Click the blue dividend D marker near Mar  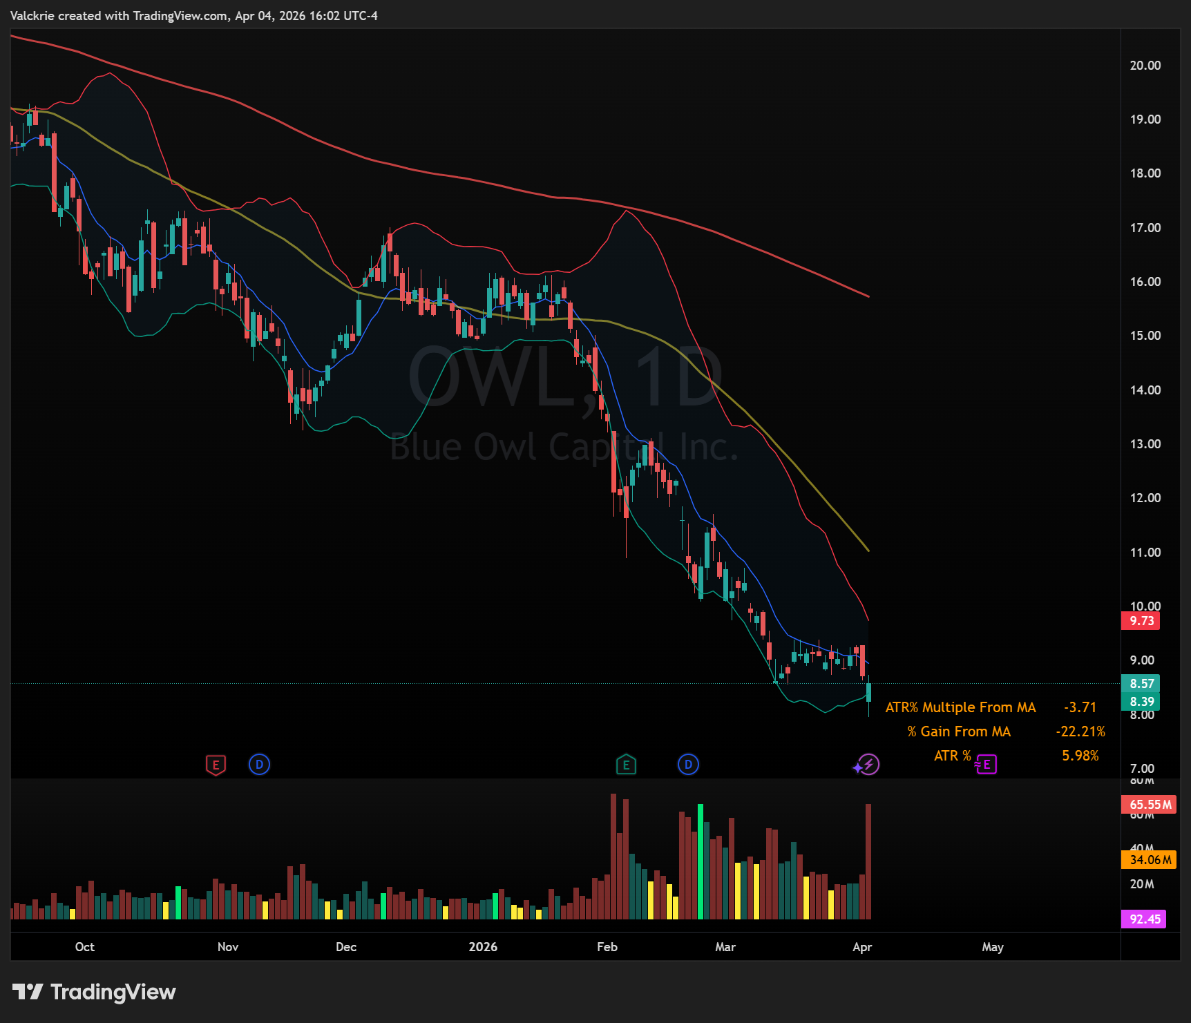[x=688, y=765]
